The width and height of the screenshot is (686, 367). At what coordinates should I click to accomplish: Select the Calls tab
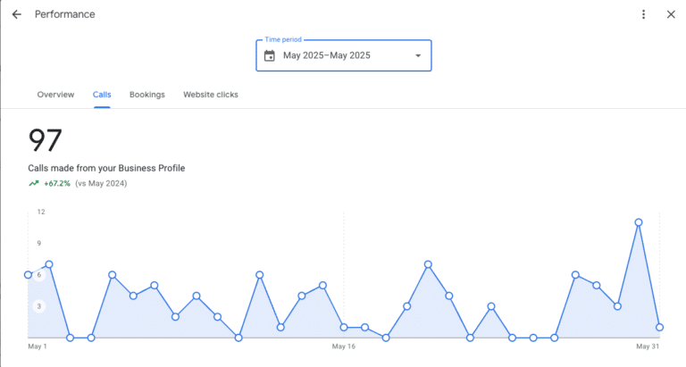(102, 95)
